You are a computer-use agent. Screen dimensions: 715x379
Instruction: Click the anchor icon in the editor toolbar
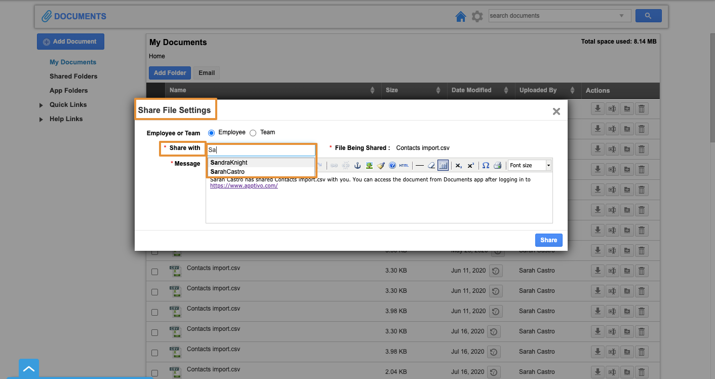(357, 166)
